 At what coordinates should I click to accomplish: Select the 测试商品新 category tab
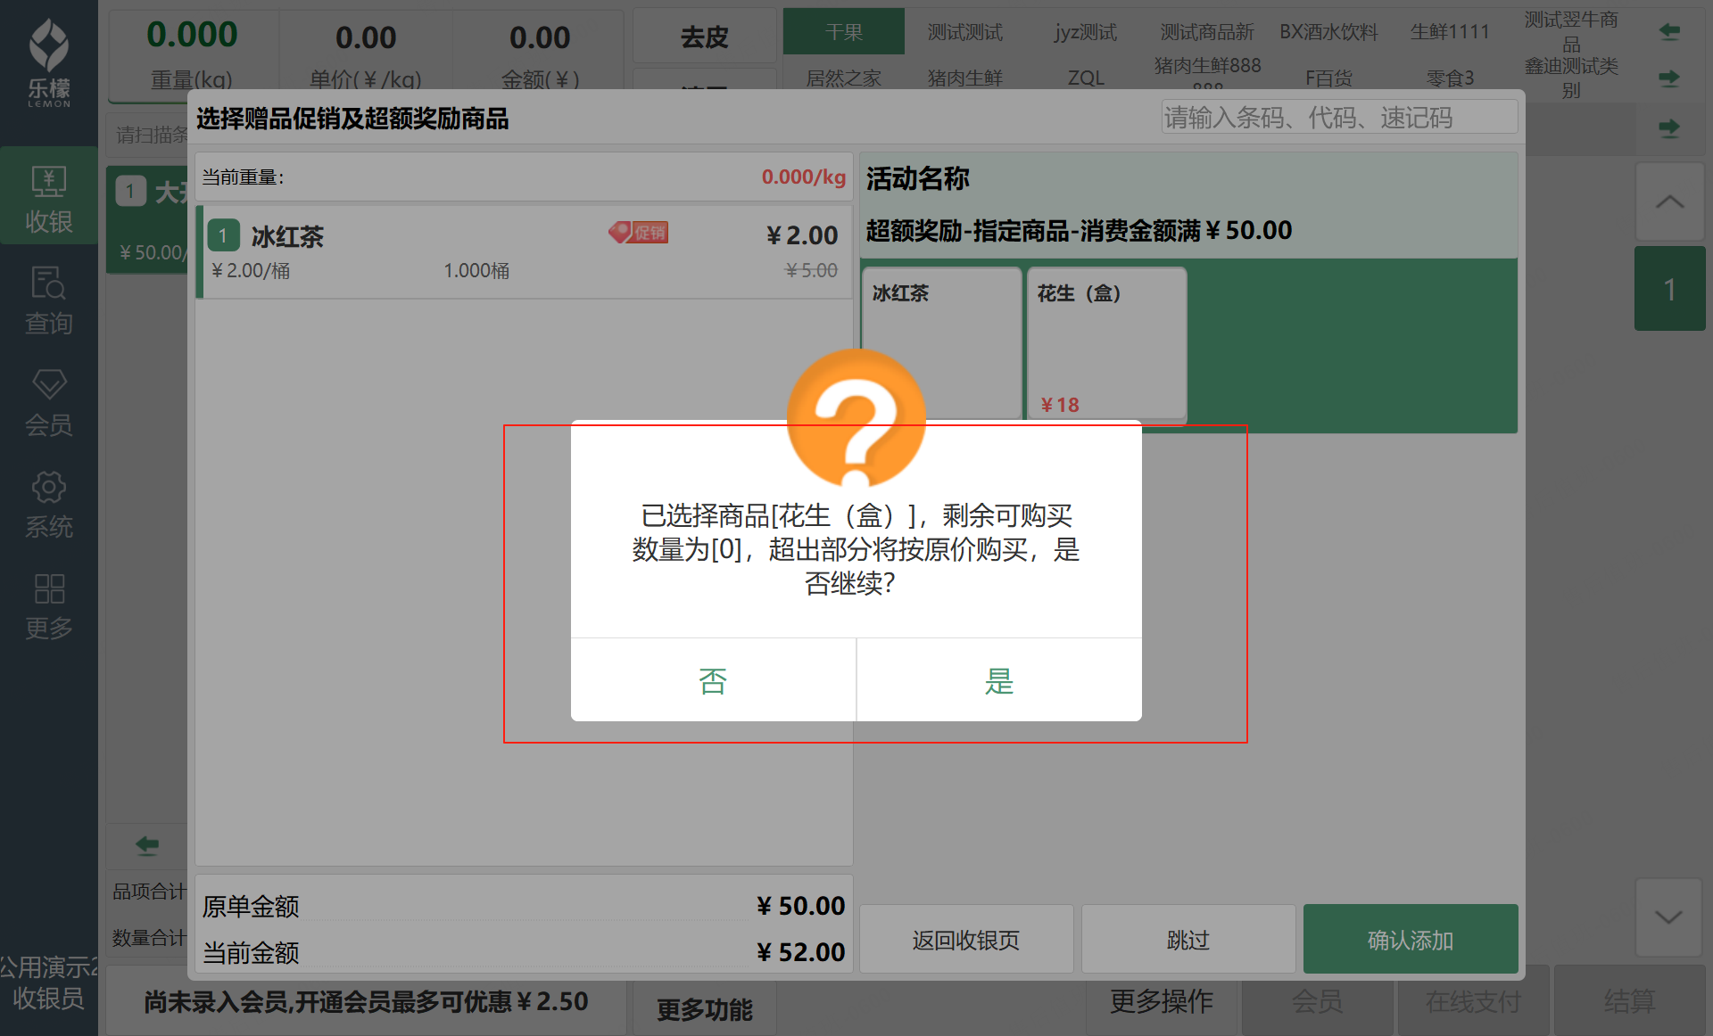pyautogui.click(x=1207, y=32)
